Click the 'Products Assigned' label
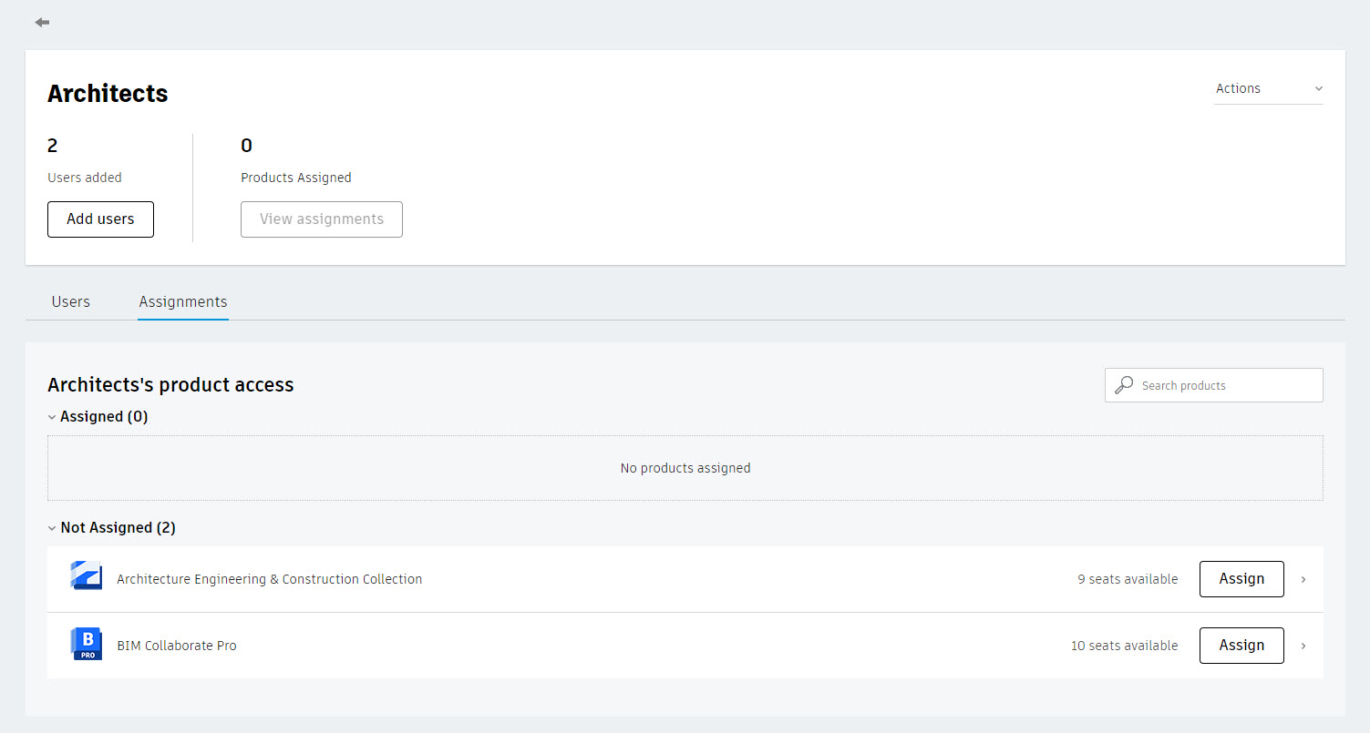Viewport: 1370px width, 733px height. 296,178
